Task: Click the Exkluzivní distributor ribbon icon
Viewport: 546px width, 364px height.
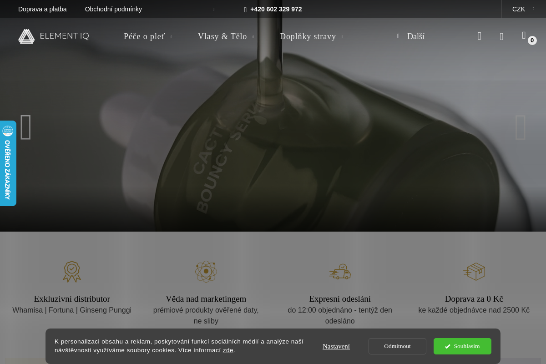Action: tap(72, 272)
